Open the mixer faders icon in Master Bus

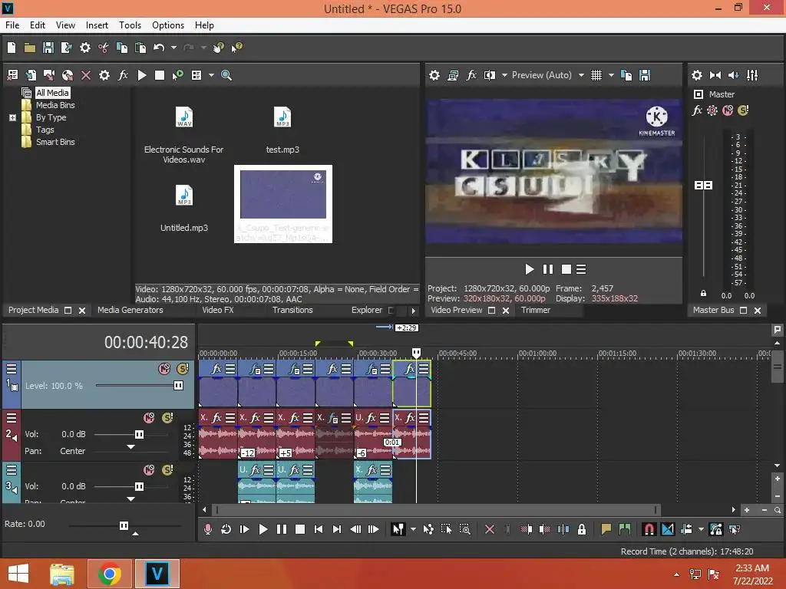[x=752, y=75]
